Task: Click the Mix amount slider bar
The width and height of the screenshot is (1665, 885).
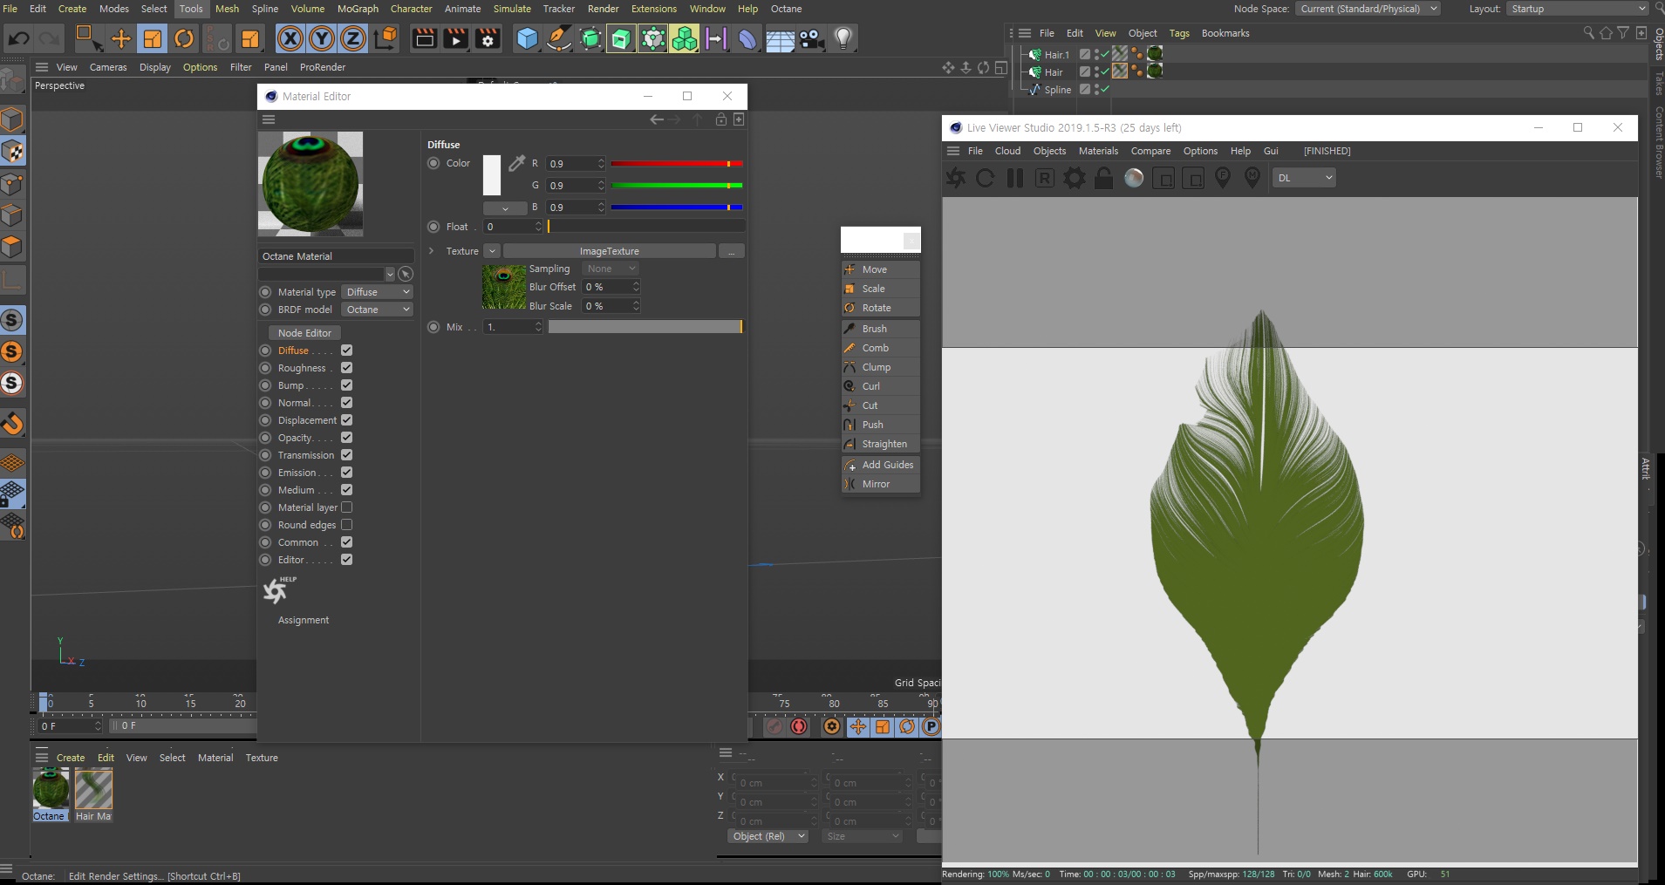Action: (645, 326)
